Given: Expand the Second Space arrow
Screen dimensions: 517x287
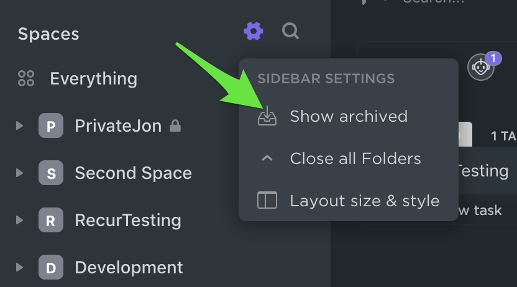Looking at the screenshot, I should (x=19, y=173).
